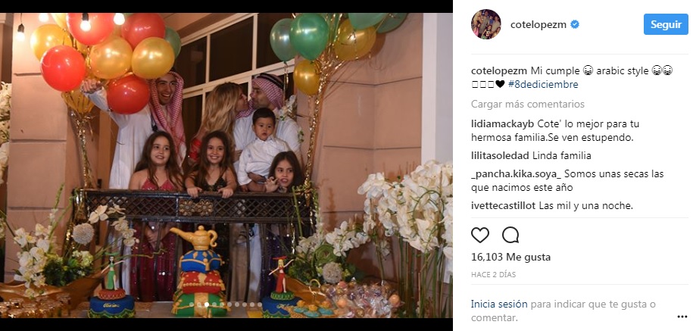Viewport: 693px width, 331px height.
Task: Open ivettecastillot's profile from the comments
Action: click(504, 206)
